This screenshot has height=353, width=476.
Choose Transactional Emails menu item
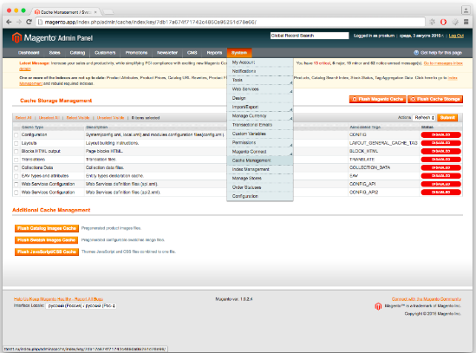click(x=260, y=125)
